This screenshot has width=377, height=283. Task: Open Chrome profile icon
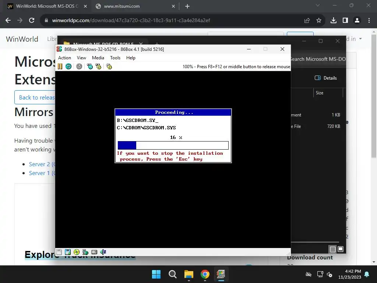click(357, 21)
